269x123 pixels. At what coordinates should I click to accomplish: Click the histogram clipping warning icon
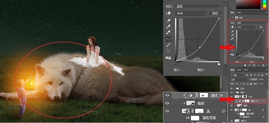pyautogui.click(x=168, y=58)
